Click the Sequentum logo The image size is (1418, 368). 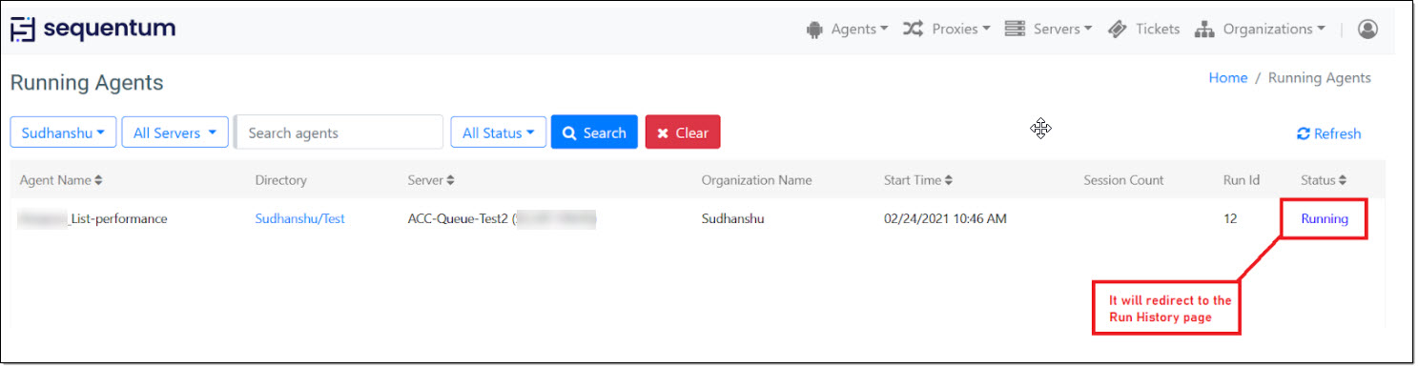pyautogui.click(x=92, y=29)
